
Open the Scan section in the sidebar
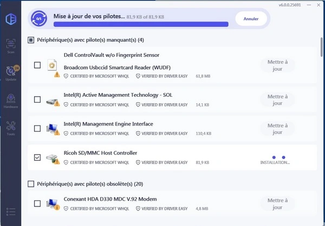point(10,47)
